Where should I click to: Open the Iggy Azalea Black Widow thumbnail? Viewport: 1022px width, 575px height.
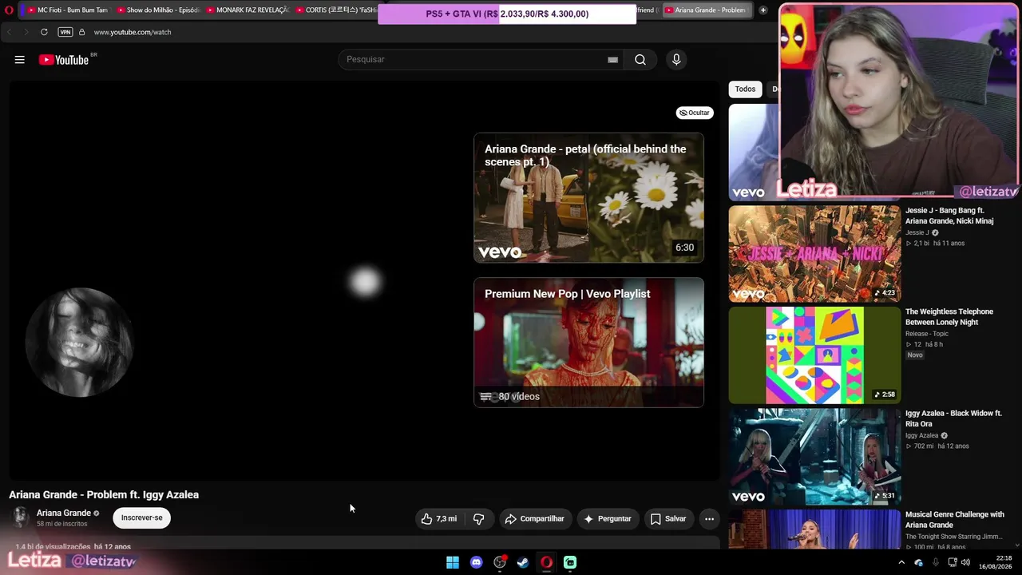coord(814,457)
